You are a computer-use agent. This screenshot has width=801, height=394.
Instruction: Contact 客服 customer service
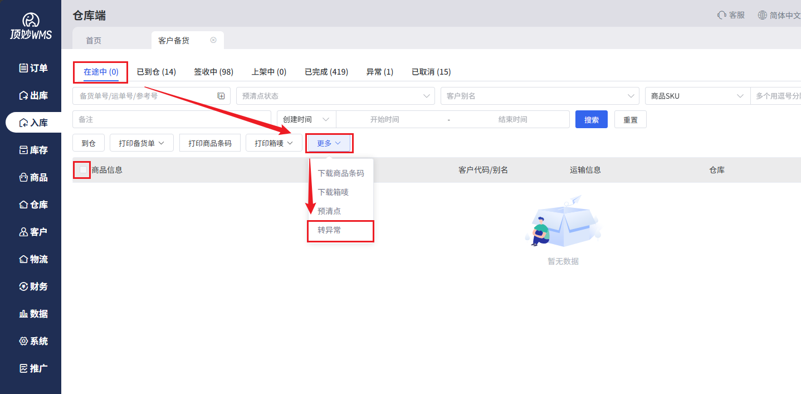tap(731, 15)
